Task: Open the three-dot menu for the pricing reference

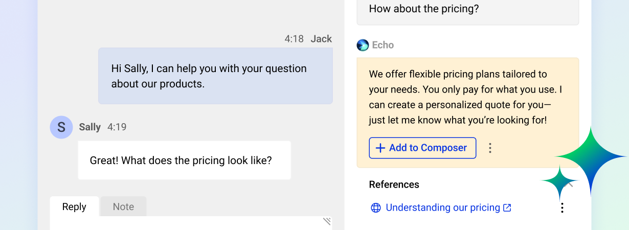Action: tap(562, 208)
